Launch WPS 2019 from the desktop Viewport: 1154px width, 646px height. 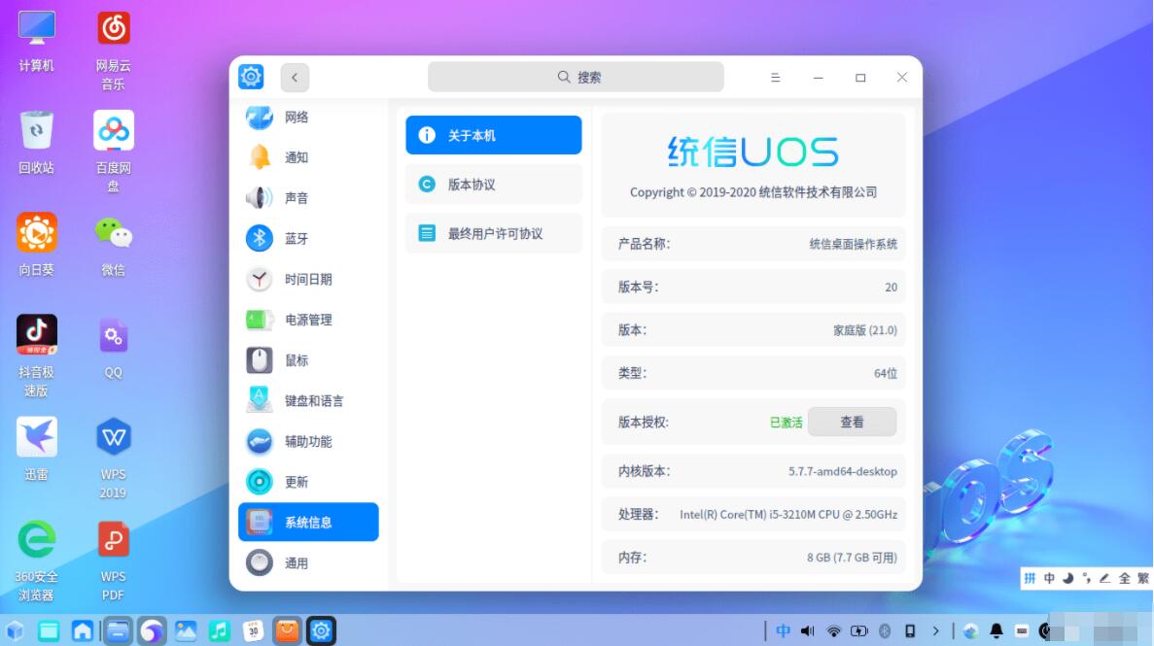click(x=114, y=459)
